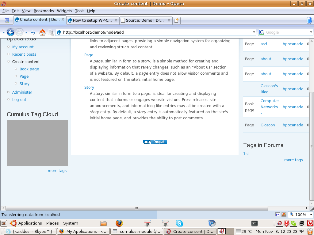Open the browser home page

click(42, 32)
